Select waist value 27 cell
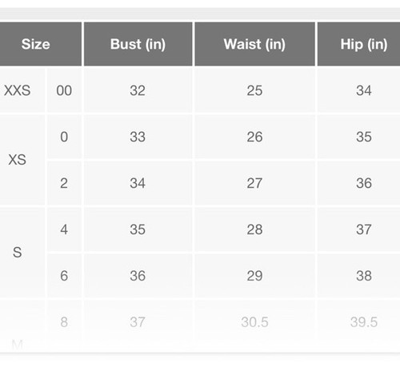 (x=254, y=183)
